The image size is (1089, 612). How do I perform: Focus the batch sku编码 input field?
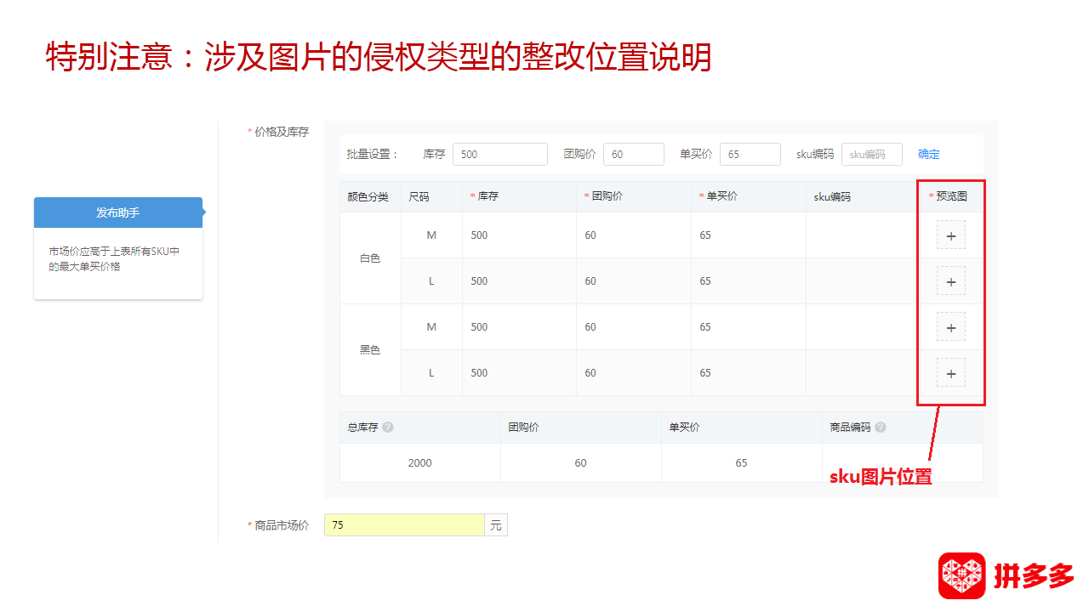pos(872,154)
